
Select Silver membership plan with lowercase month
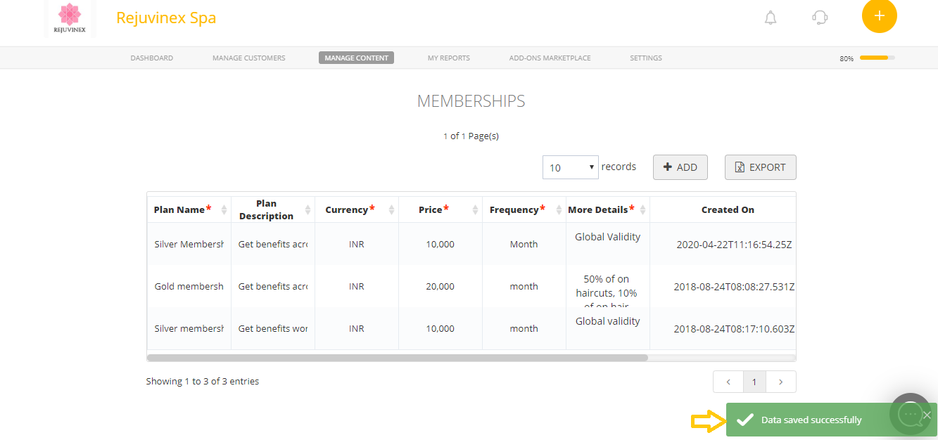coord(189,328)
